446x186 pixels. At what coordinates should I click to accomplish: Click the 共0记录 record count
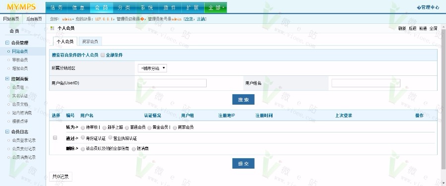[x=60, y=177]
